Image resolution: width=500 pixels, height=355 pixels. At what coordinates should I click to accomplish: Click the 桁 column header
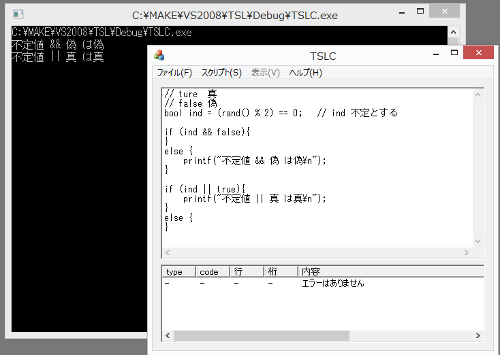tap(281, 271)
